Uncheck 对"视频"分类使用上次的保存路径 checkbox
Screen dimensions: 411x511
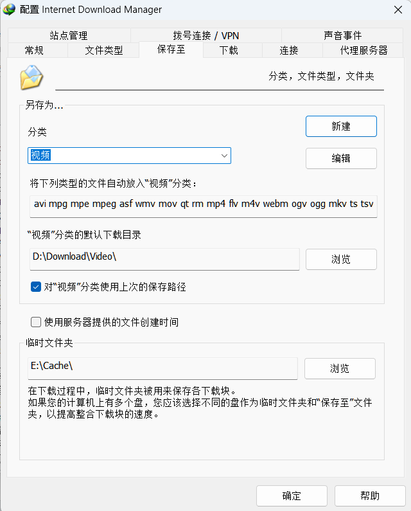(36, 287)
